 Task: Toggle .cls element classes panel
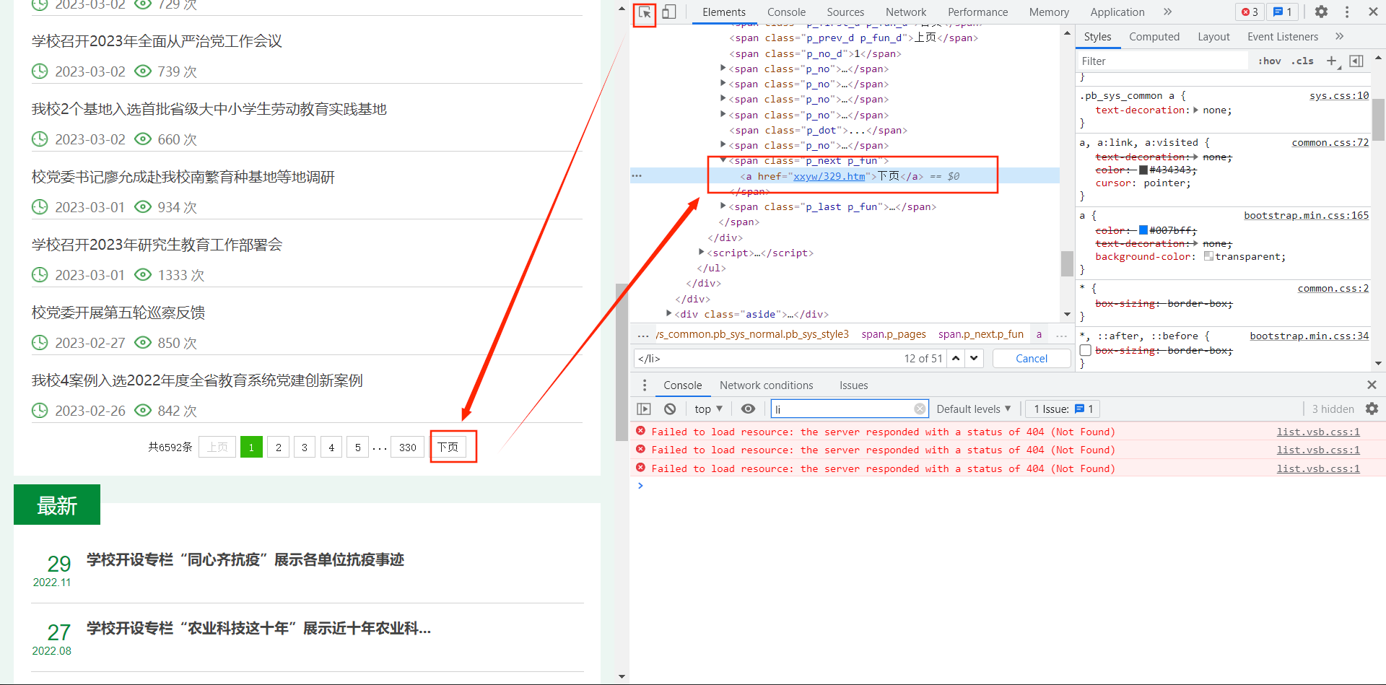(x=1302, y=61)
